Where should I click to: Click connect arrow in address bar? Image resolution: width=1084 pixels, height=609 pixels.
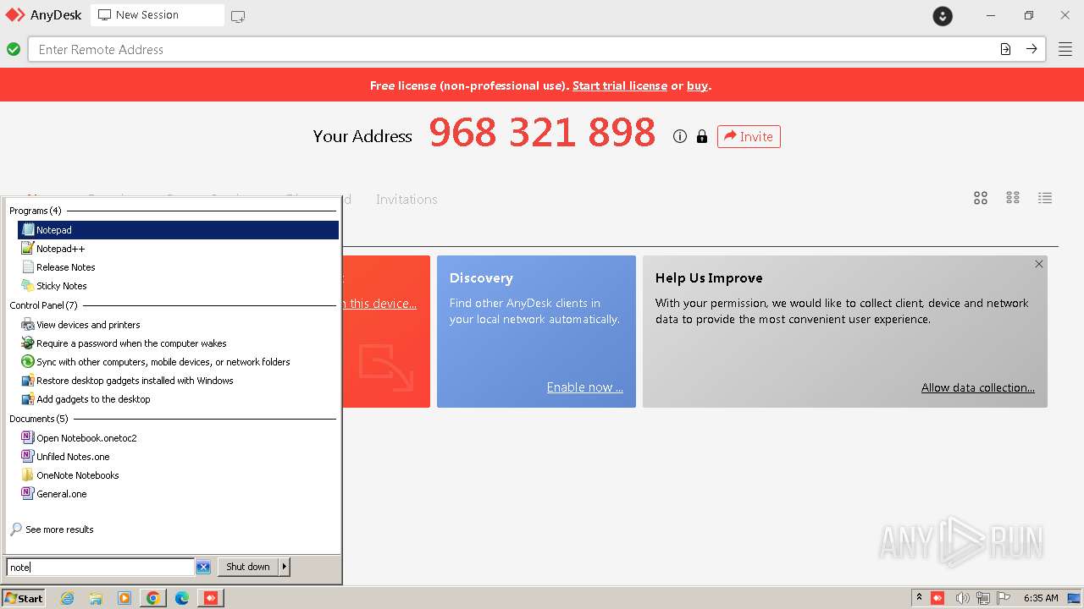click(1031, 49)
